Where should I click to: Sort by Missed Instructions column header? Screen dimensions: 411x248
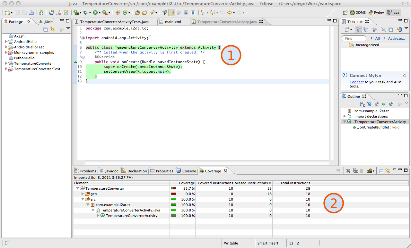point(253,183)
